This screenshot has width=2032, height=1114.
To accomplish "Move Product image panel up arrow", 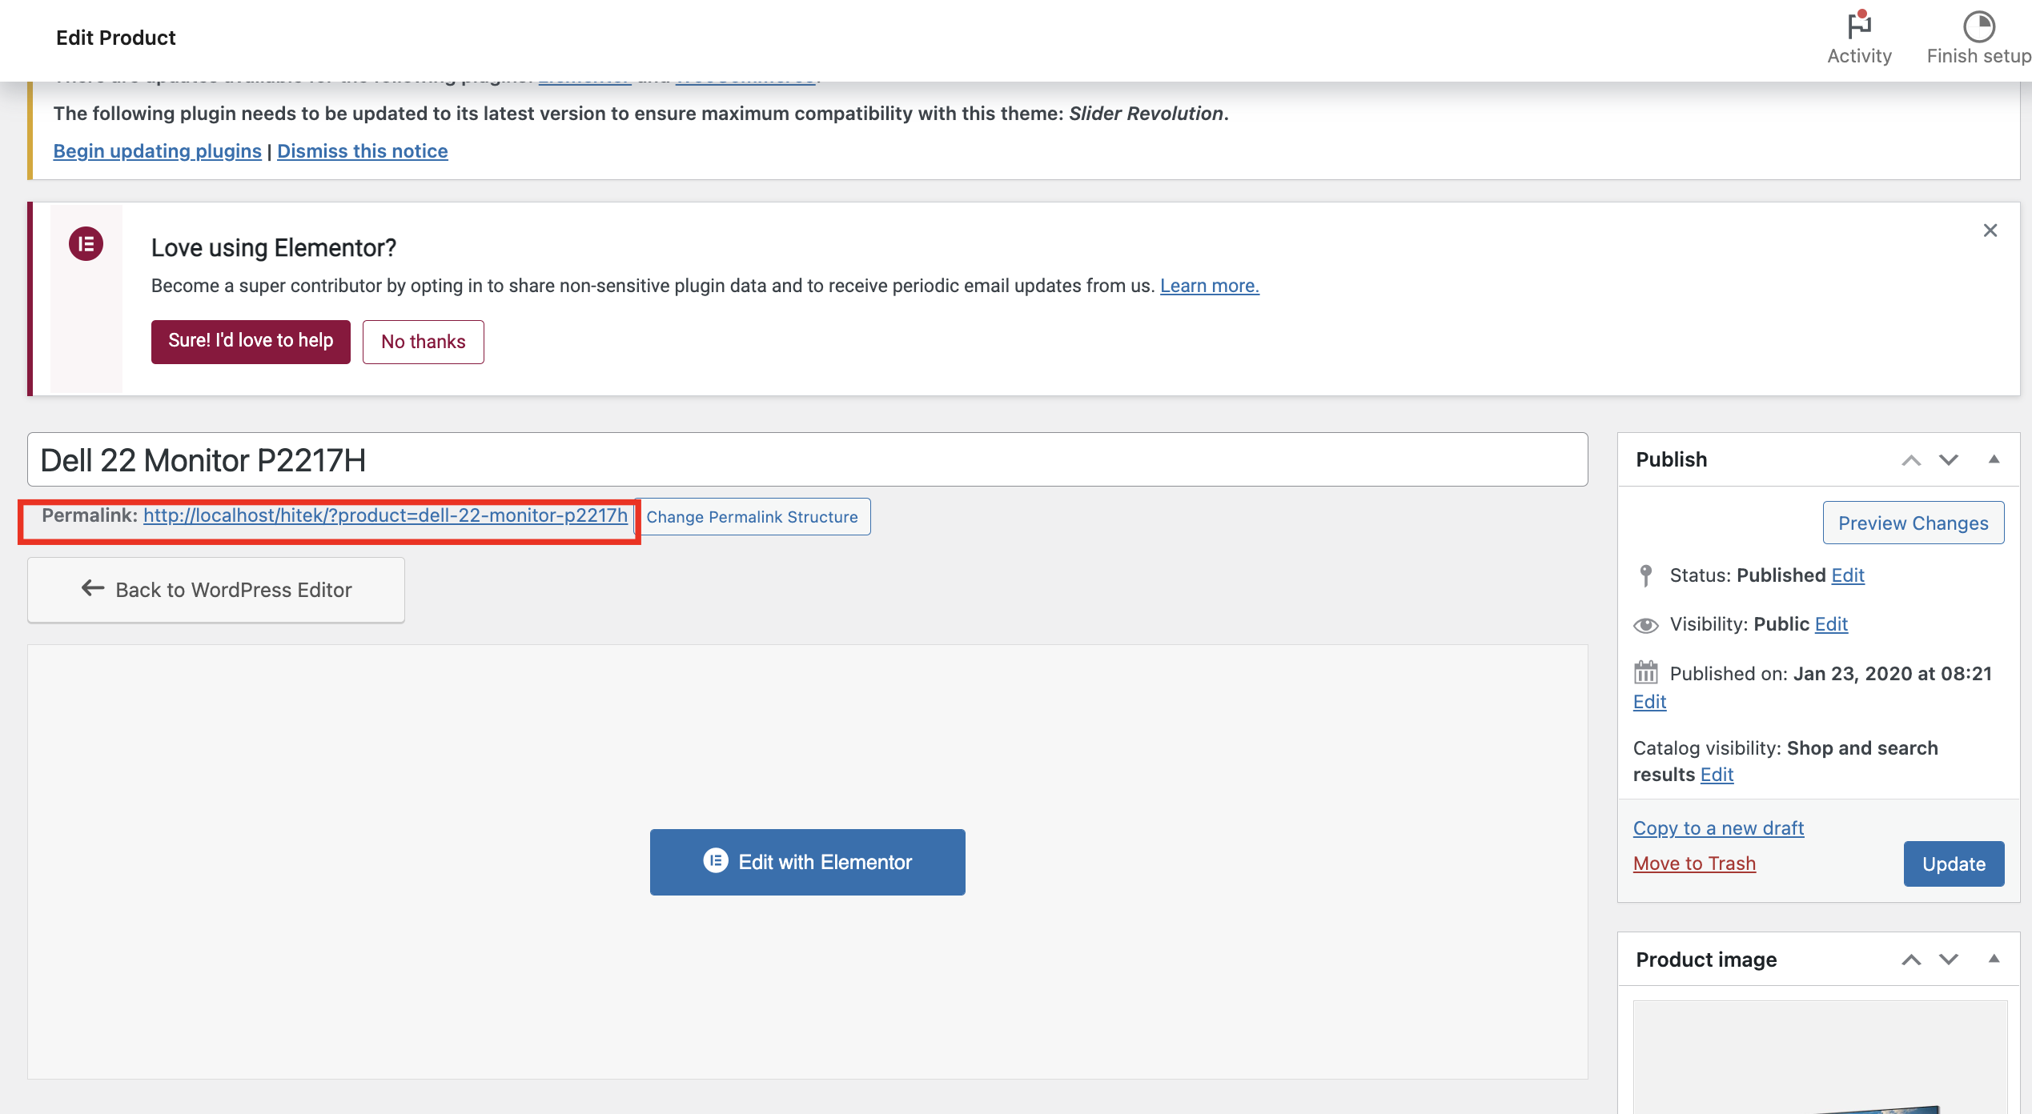I will 1911,960.
